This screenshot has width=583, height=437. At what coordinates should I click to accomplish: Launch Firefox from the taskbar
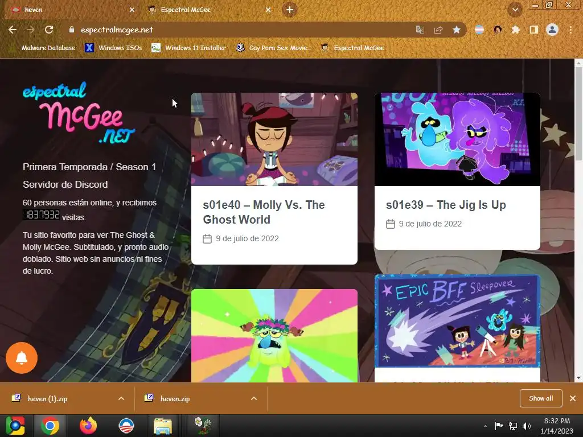click(88, 426)
